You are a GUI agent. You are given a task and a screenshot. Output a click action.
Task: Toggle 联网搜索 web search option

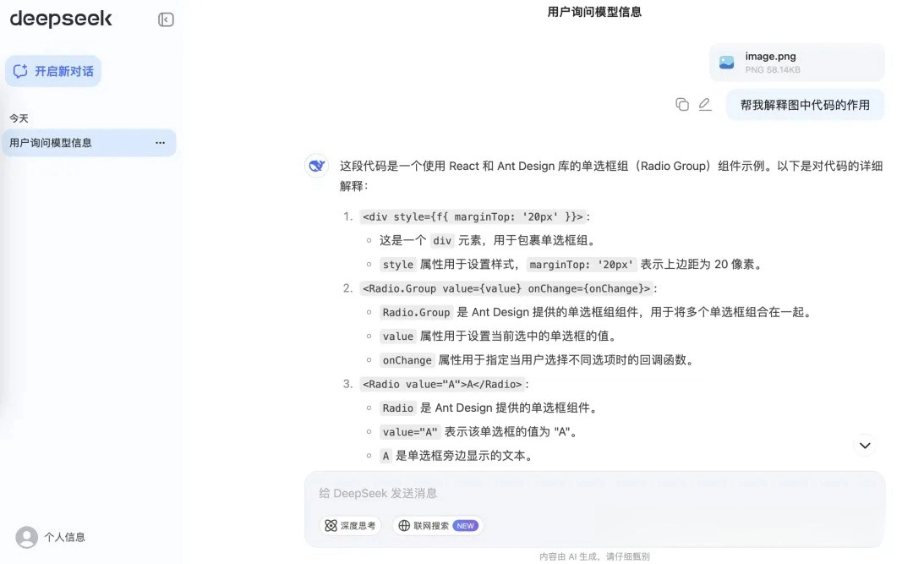pos(438,525)
